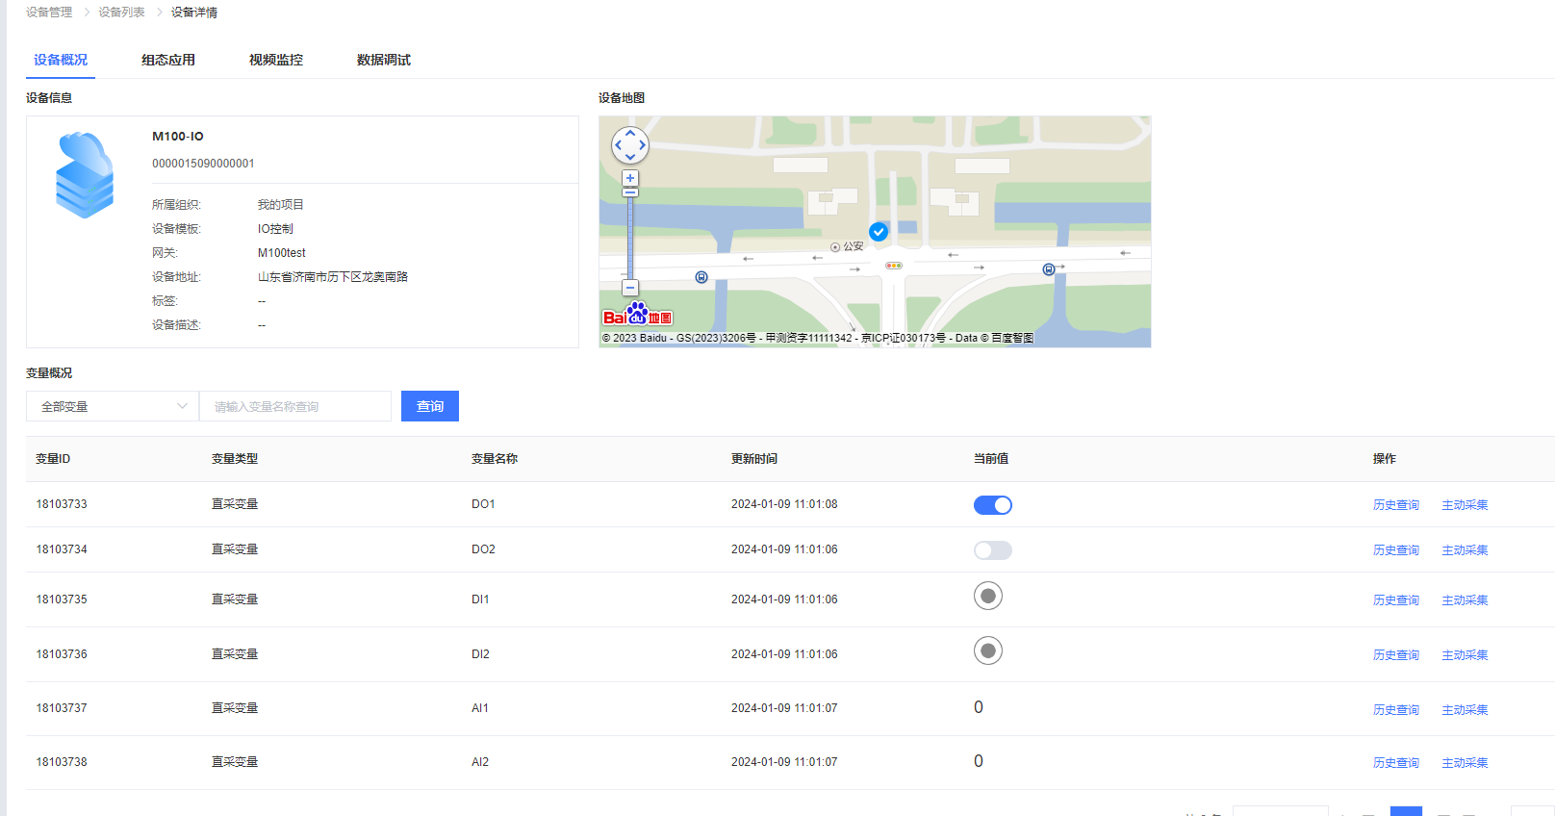The image size is (1555, 816).
Task: Click the Baidu map logo
Action: click(x=637, y=316)
